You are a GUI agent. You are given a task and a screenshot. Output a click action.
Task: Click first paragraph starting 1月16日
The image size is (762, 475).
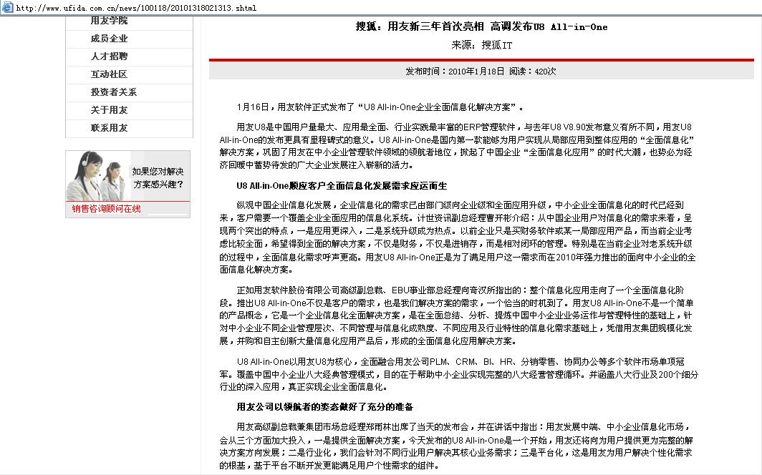pos(380,107)
